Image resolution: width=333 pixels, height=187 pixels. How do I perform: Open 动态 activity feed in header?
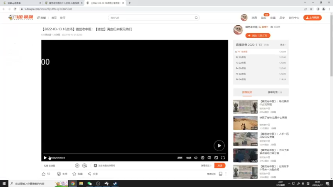[x=263, y=18]
